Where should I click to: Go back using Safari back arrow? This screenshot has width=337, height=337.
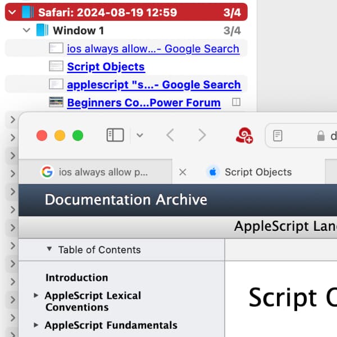170,135
